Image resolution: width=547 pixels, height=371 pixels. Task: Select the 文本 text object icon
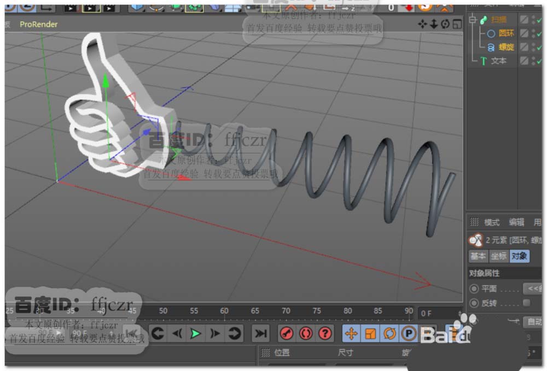point(484,61)
